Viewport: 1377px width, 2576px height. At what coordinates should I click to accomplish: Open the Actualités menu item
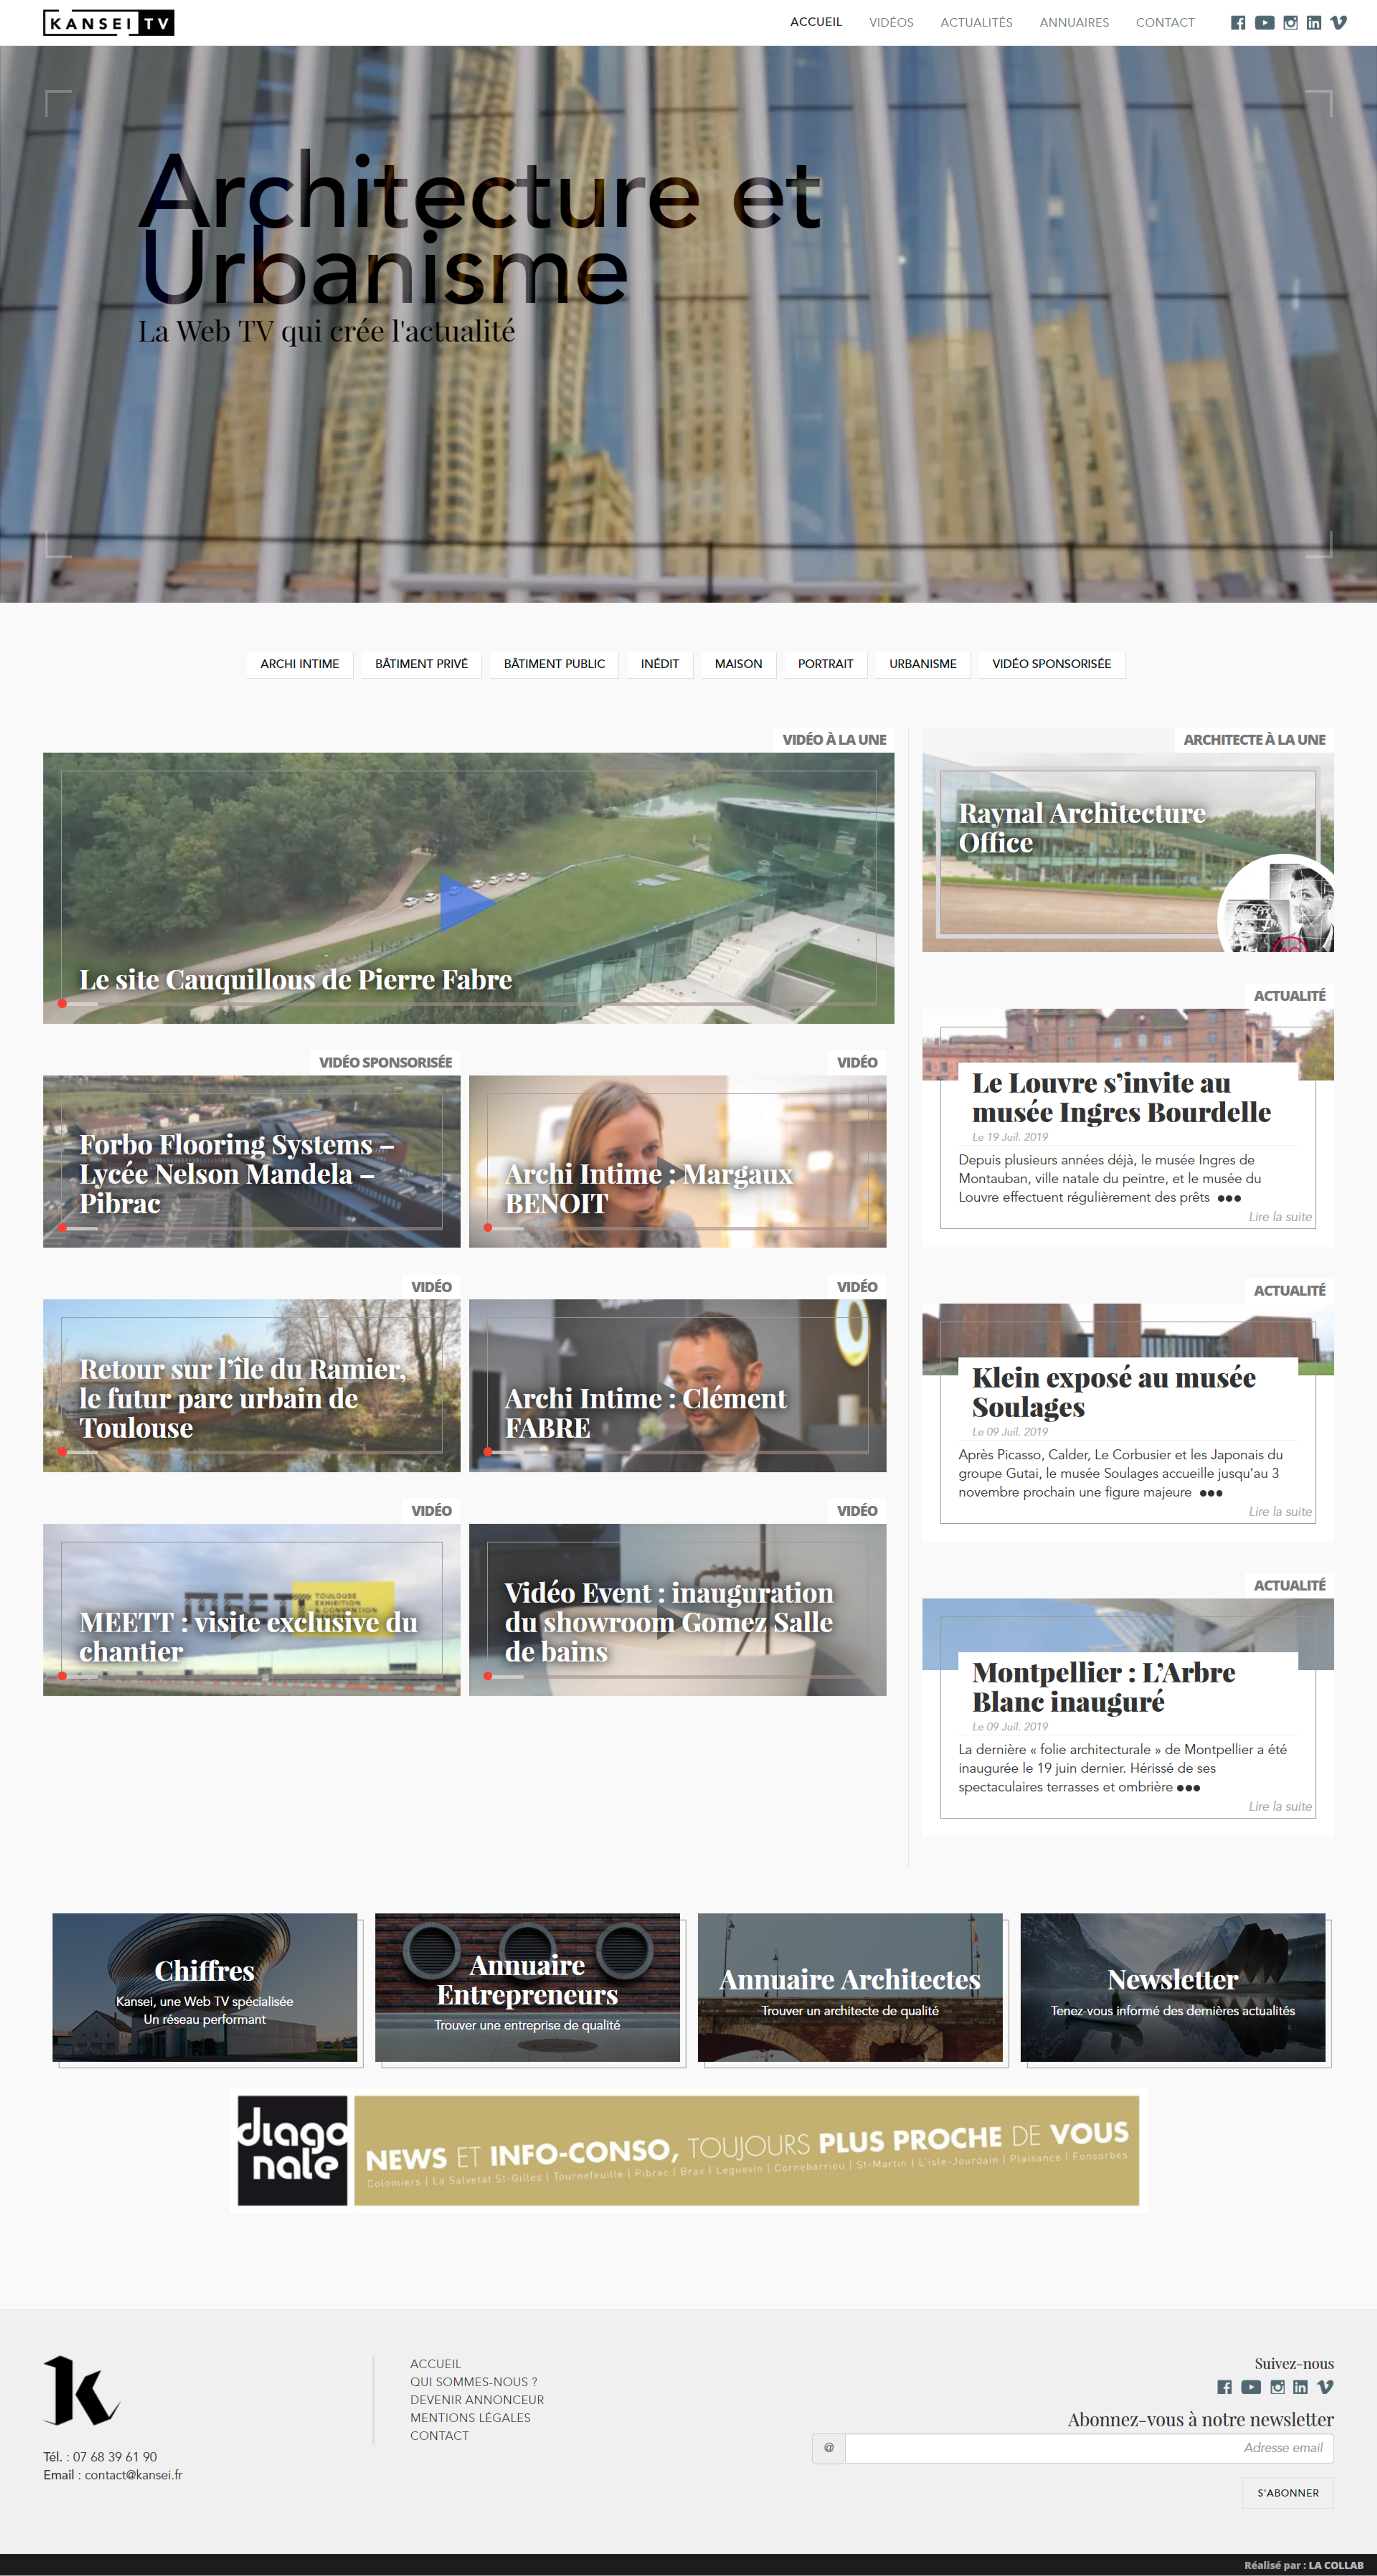(x=976, y=23)
